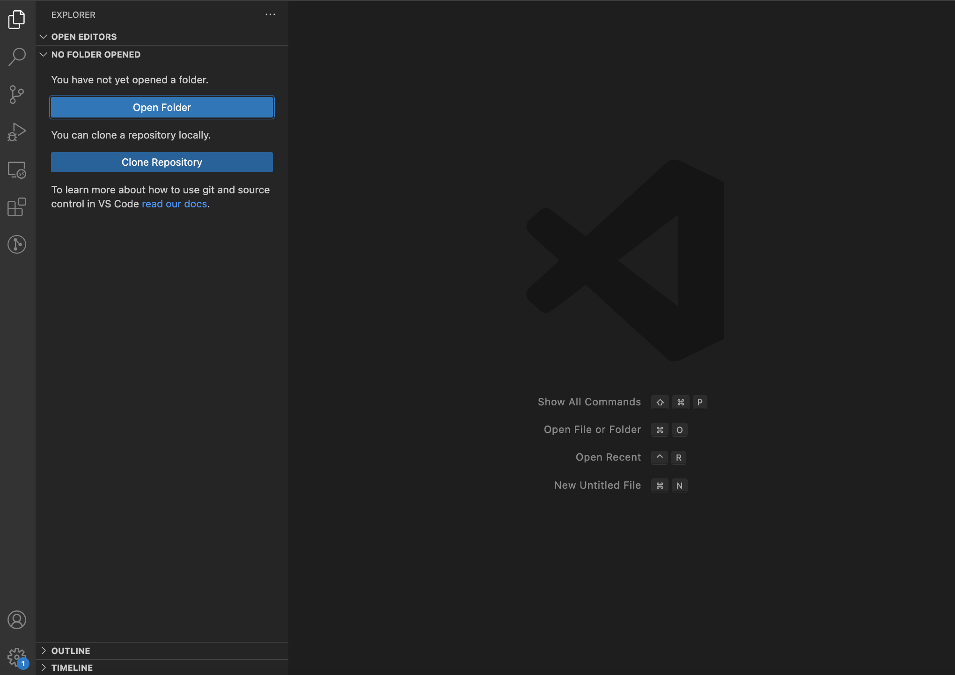Open the Explorer view icon

[17, 20]
